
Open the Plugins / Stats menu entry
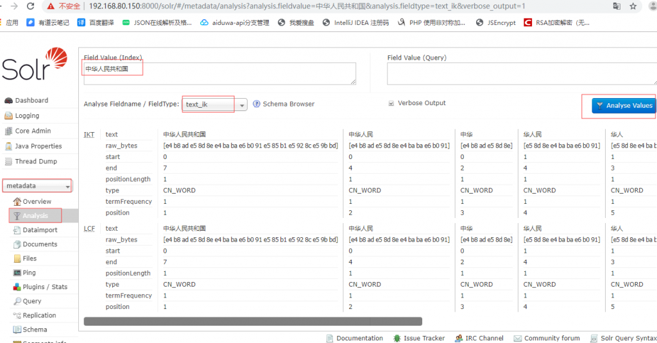[45, 287]
